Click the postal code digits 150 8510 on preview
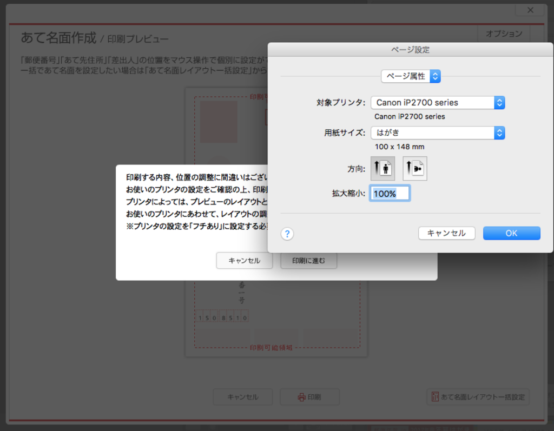 222,317
